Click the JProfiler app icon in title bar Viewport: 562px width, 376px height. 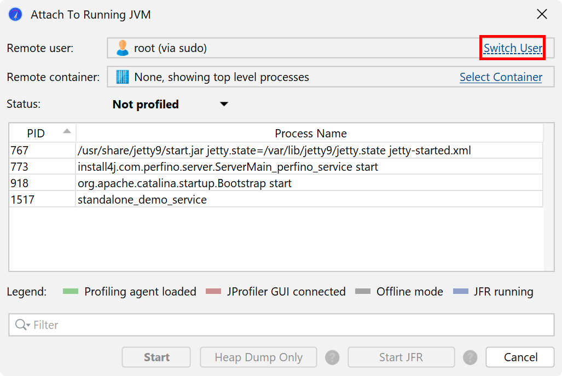point(15,15)
